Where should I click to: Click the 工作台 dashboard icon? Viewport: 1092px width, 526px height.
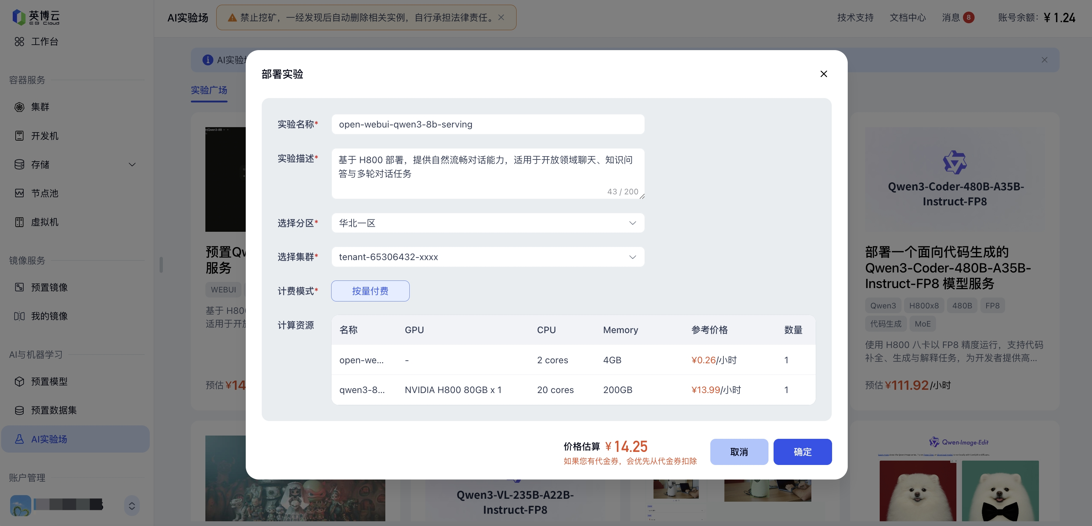19,41
